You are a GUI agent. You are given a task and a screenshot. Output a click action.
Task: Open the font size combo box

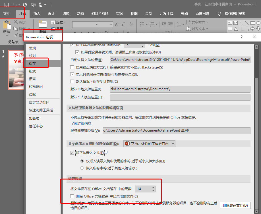106,25
